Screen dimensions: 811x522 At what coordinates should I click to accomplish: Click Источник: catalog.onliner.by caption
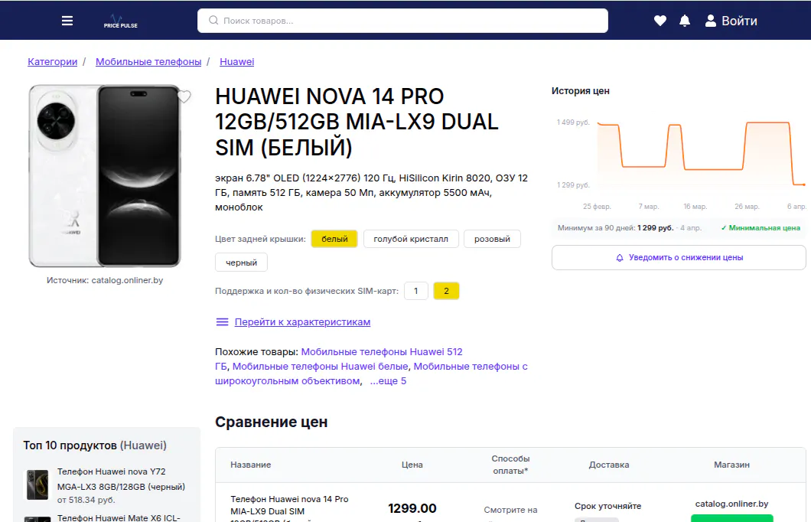tap(105, 280)
